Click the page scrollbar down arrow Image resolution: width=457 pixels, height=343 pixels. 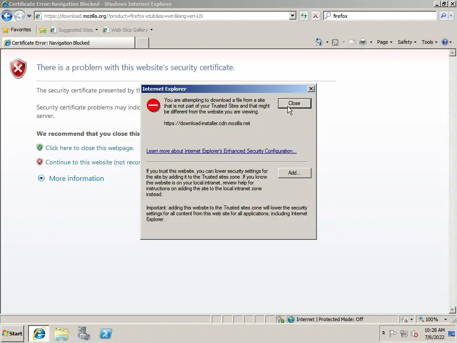453,310
